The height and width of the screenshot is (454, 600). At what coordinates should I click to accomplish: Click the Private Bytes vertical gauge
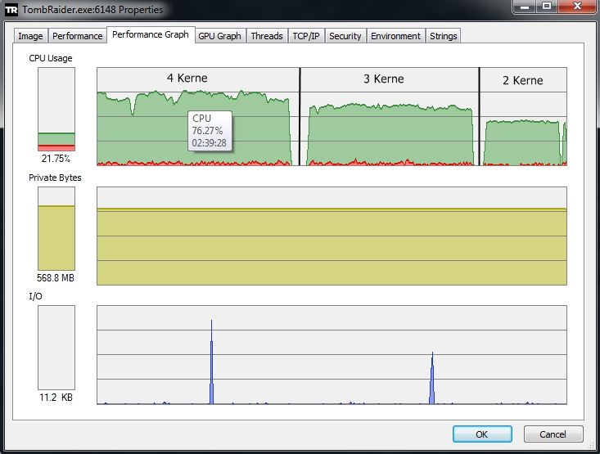[x=56, y=228]
